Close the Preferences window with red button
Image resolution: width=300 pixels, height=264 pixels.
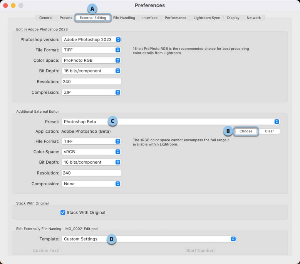click(5, 5)
